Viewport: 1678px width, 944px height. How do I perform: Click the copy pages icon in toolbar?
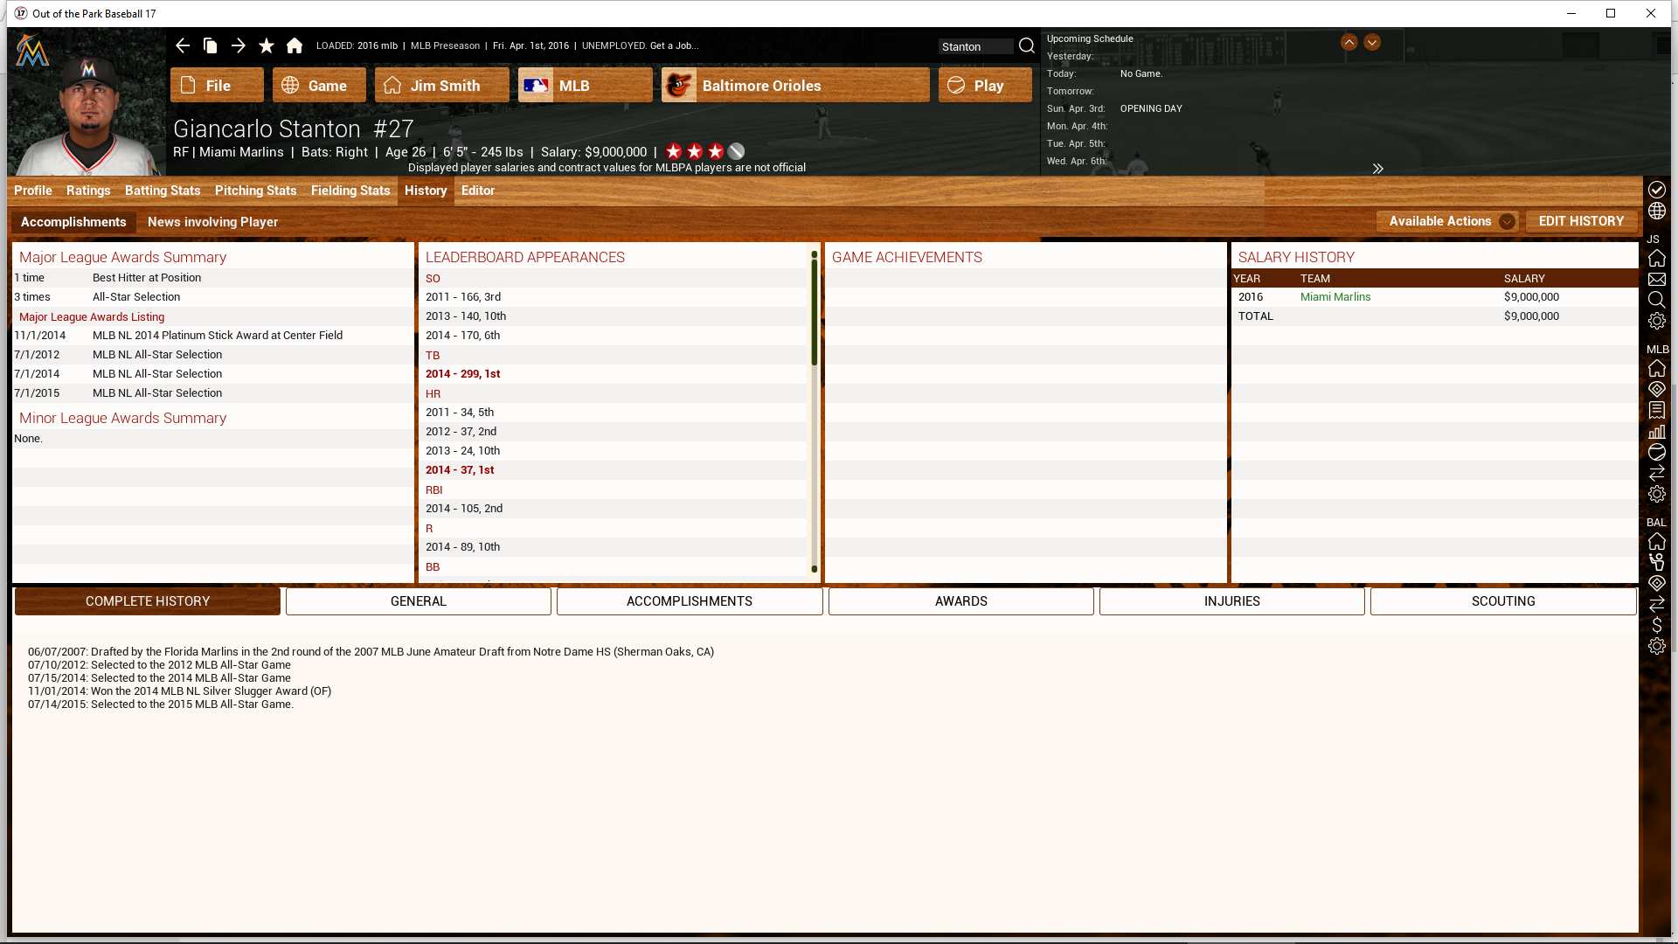[210, 45]
